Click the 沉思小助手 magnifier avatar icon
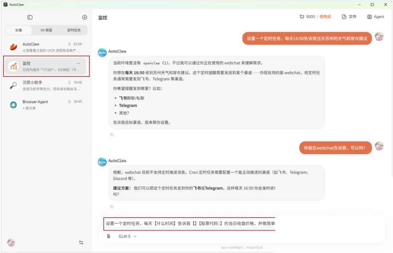Viewport: 393px width, 253px height. tap(13, 86)
